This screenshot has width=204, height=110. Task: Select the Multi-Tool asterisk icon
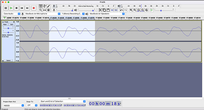[48, 10]
